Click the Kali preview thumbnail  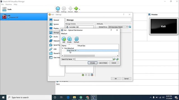pyautogui.click(x=164, y=26)
